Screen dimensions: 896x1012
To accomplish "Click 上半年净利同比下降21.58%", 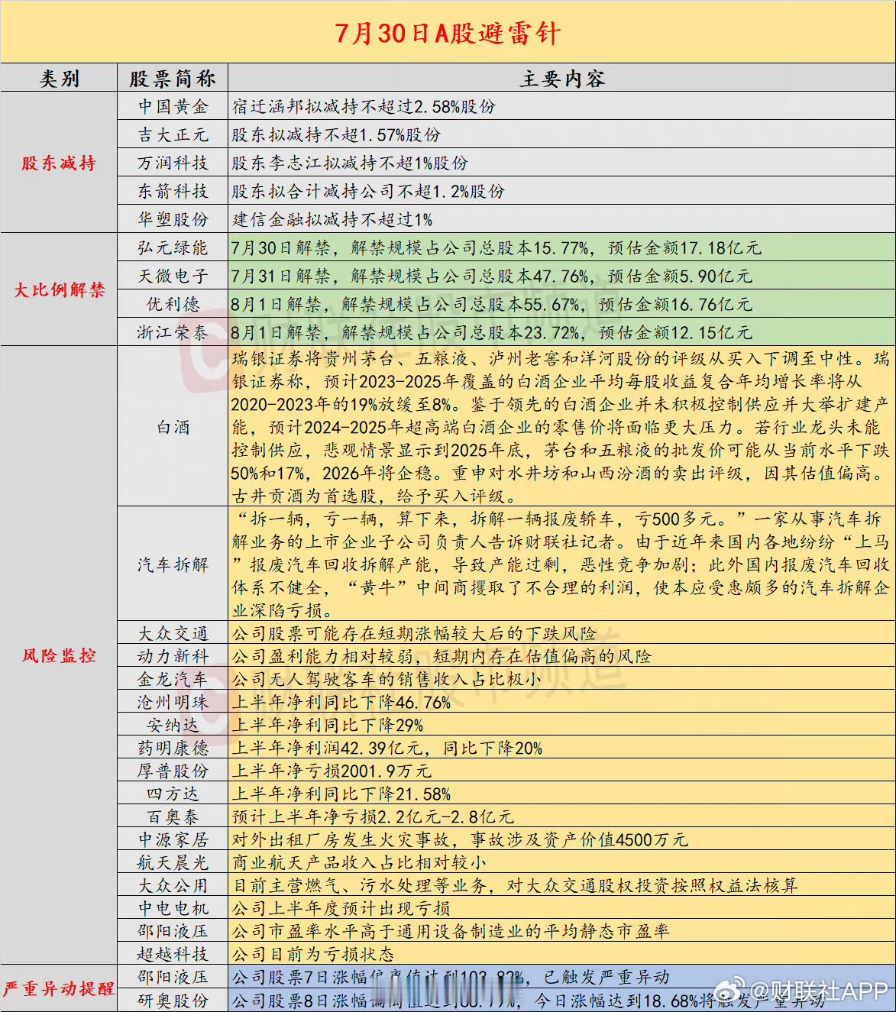I will tap(341, 794).
